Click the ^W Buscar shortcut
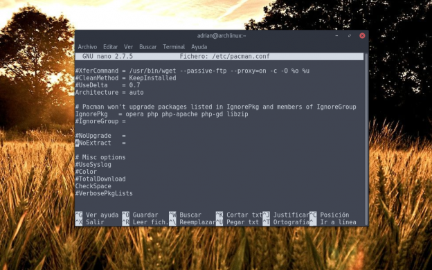Image resolution: width=432 pixels, height=270 pixels. click(185, 215)
